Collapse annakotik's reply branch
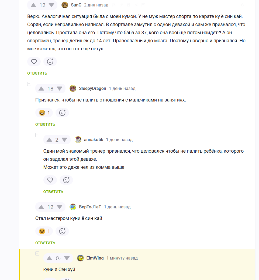 point(37,135)
